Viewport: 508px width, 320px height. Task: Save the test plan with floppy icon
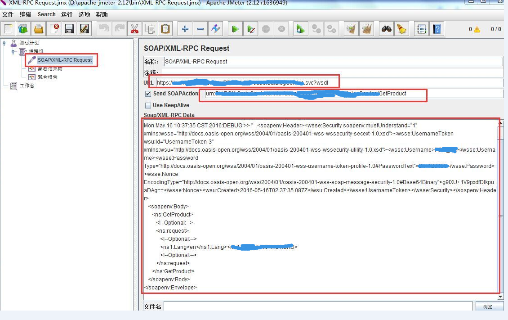[x=69, y=29]
